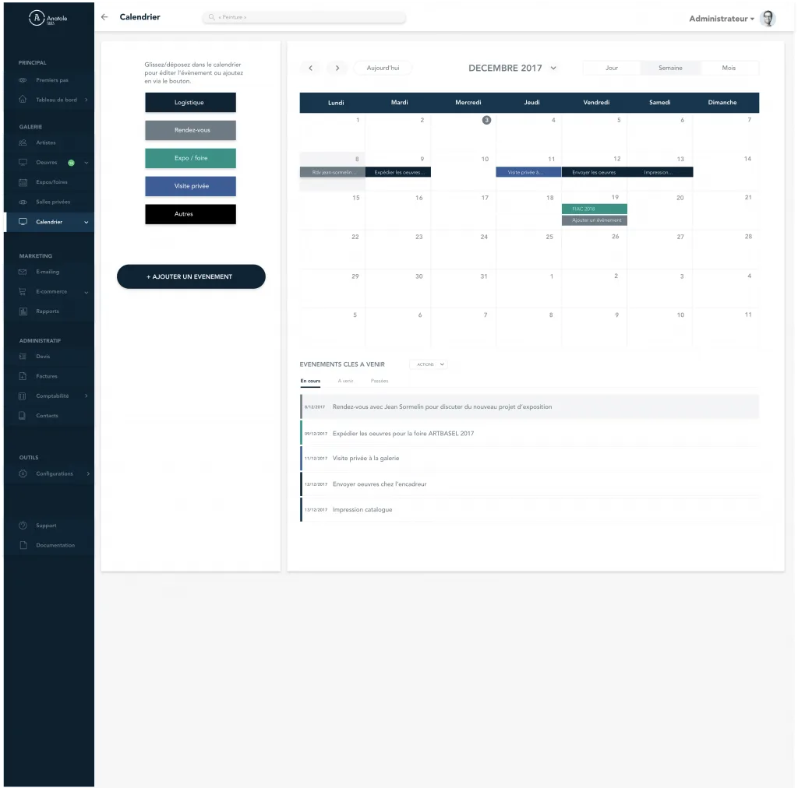Image resolution: width=798 pixels, height=788 pixels.
Task: Open the Administrateur user dropdown
Action: point(722,19)
